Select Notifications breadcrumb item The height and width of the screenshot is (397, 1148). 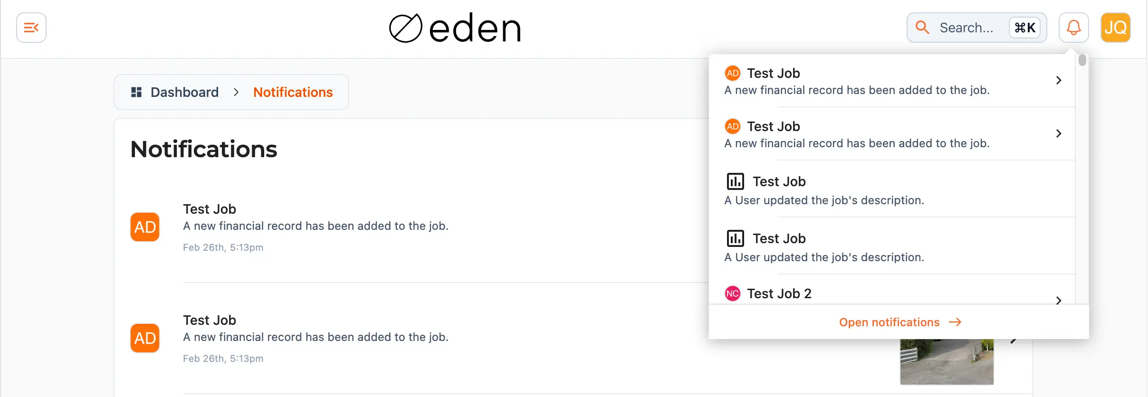click(x=293, y=92)
